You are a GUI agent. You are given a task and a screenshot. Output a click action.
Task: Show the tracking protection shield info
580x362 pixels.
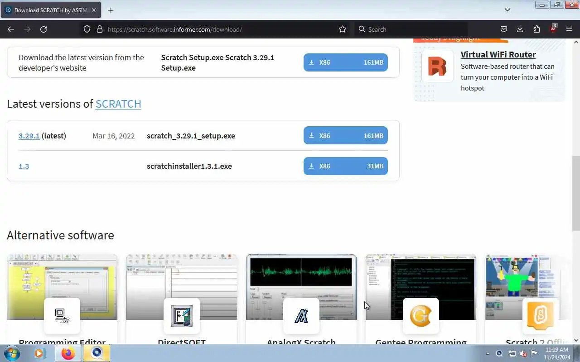87,29
